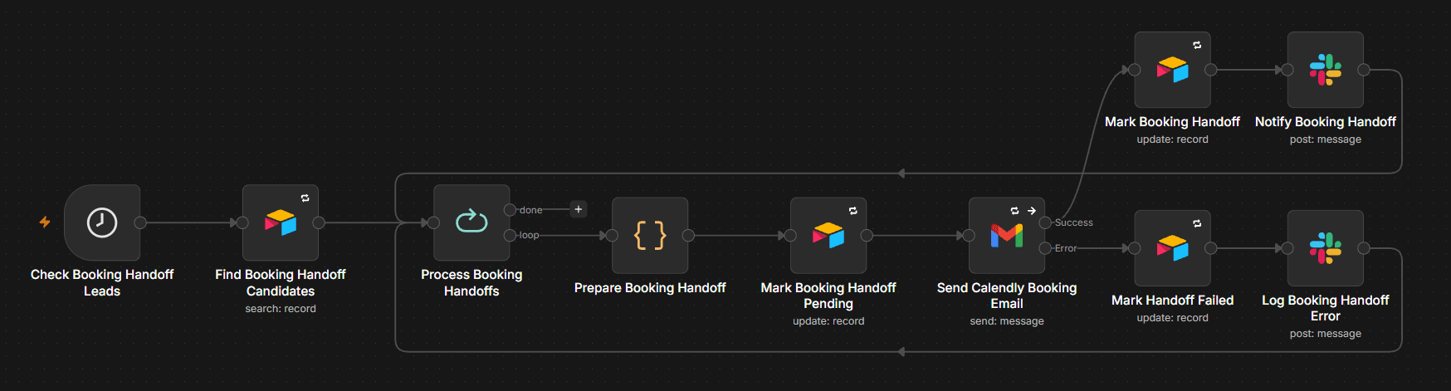Click the input connector of Mark Booking Handoff node
Image resolution: width=1451 pixels, height=391 pixels.
coord(1135,70)
